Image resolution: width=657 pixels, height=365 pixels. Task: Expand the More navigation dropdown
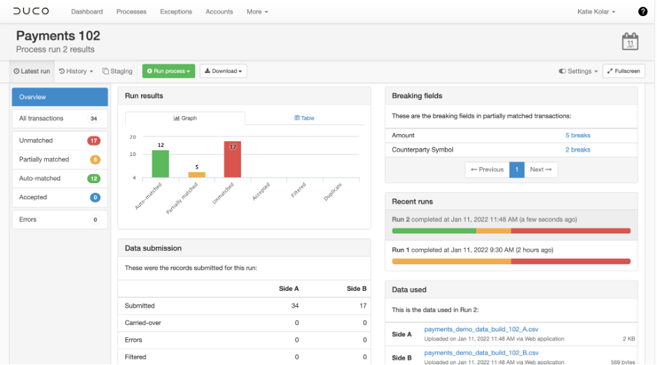click(257, 12)
